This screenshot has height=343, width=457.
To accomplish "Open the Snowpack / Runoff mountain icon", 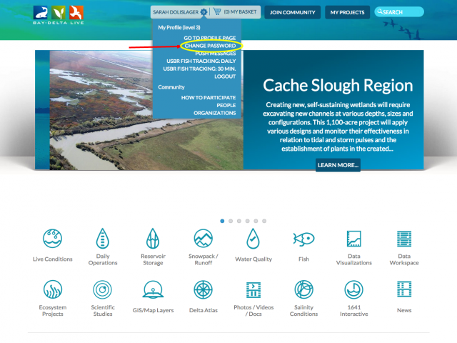I will [203, 238].
